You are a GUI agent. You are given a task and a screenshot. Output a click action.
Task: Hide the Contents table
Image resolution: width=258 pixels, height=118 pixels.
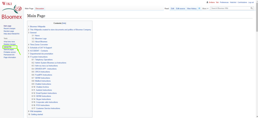tap(64, 23)
